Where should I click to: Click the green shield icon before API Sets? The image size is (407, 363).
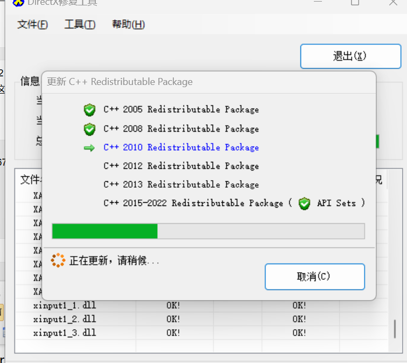pos(304,203)
